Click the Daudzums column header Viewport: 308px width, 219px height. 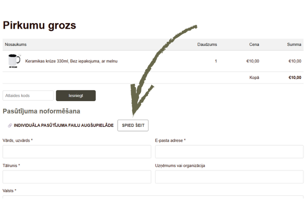(207, 45)
